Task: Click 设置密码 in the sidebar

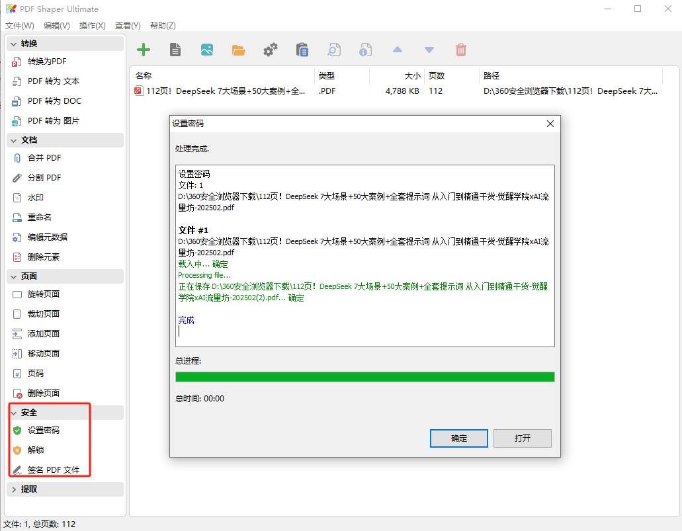Action: 44,430
